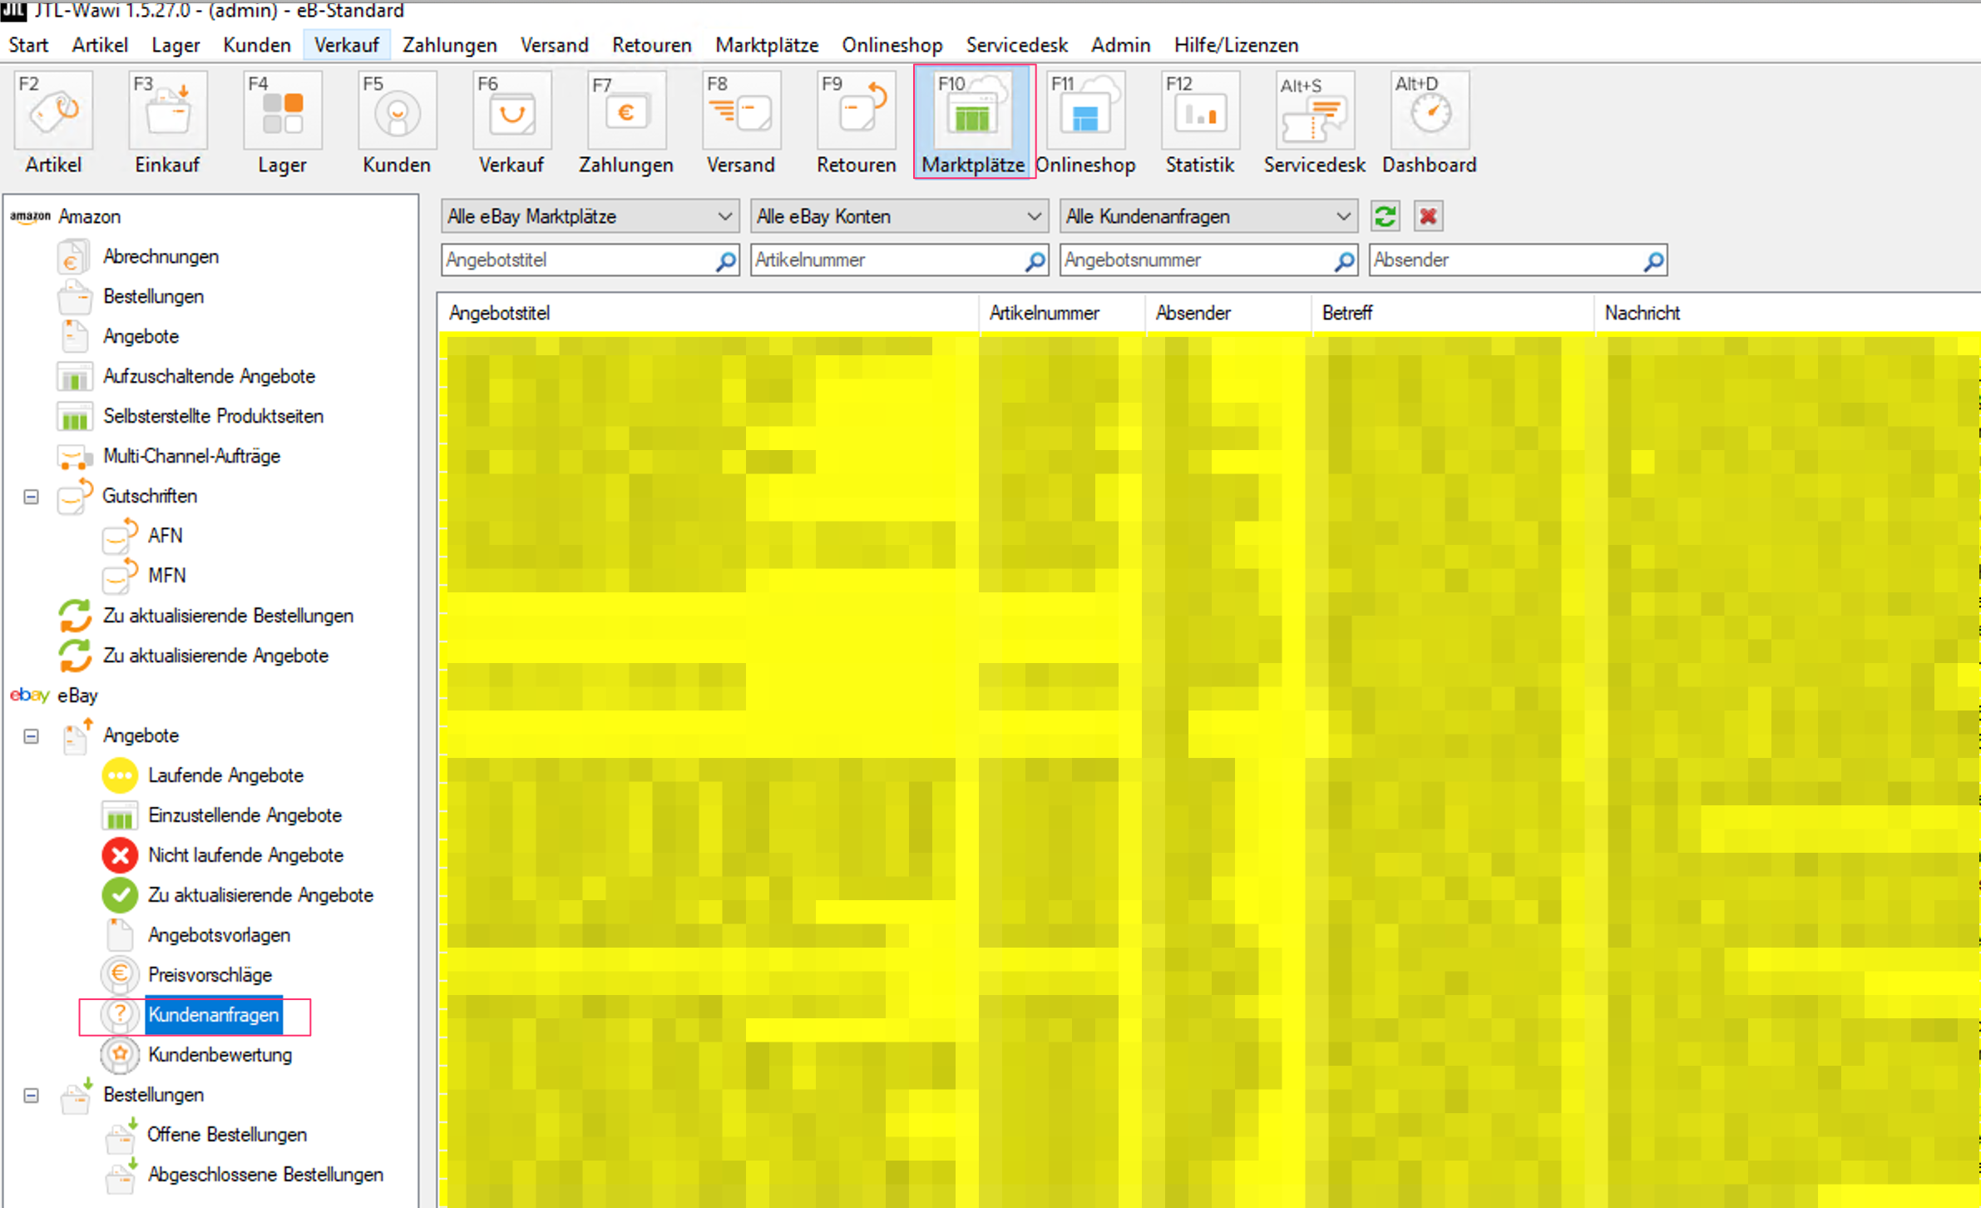Open the Marktplätze menu
1981x1208 pixels.
(766, 45)
